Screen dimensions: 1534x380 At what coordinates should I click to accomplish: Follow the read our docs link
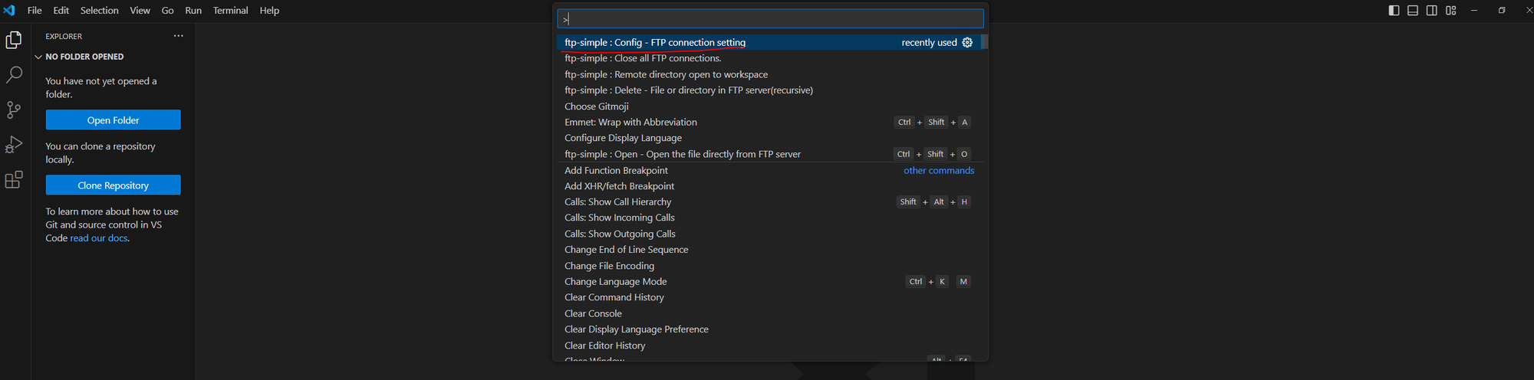coord(99,238)
